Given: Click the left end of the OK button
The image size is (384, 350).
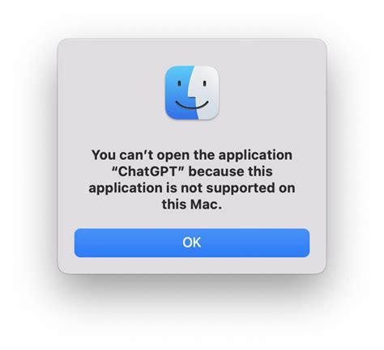Looking at the screenshot, I should tap(81, 242).
